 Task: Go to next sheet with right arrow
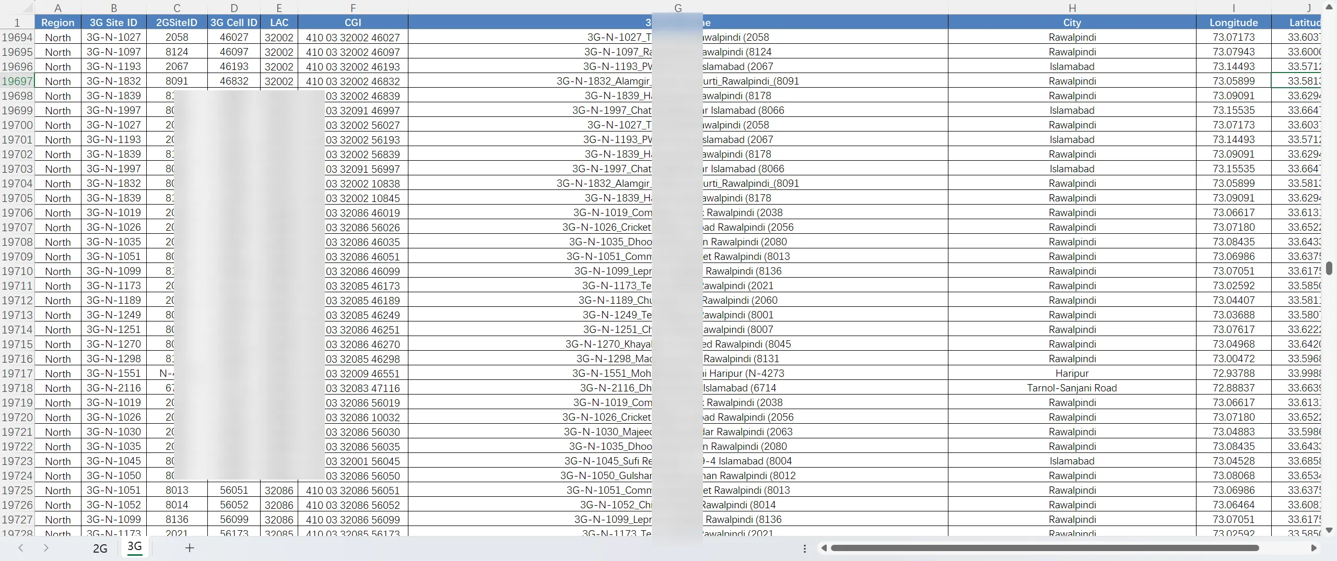coord(46,548)
